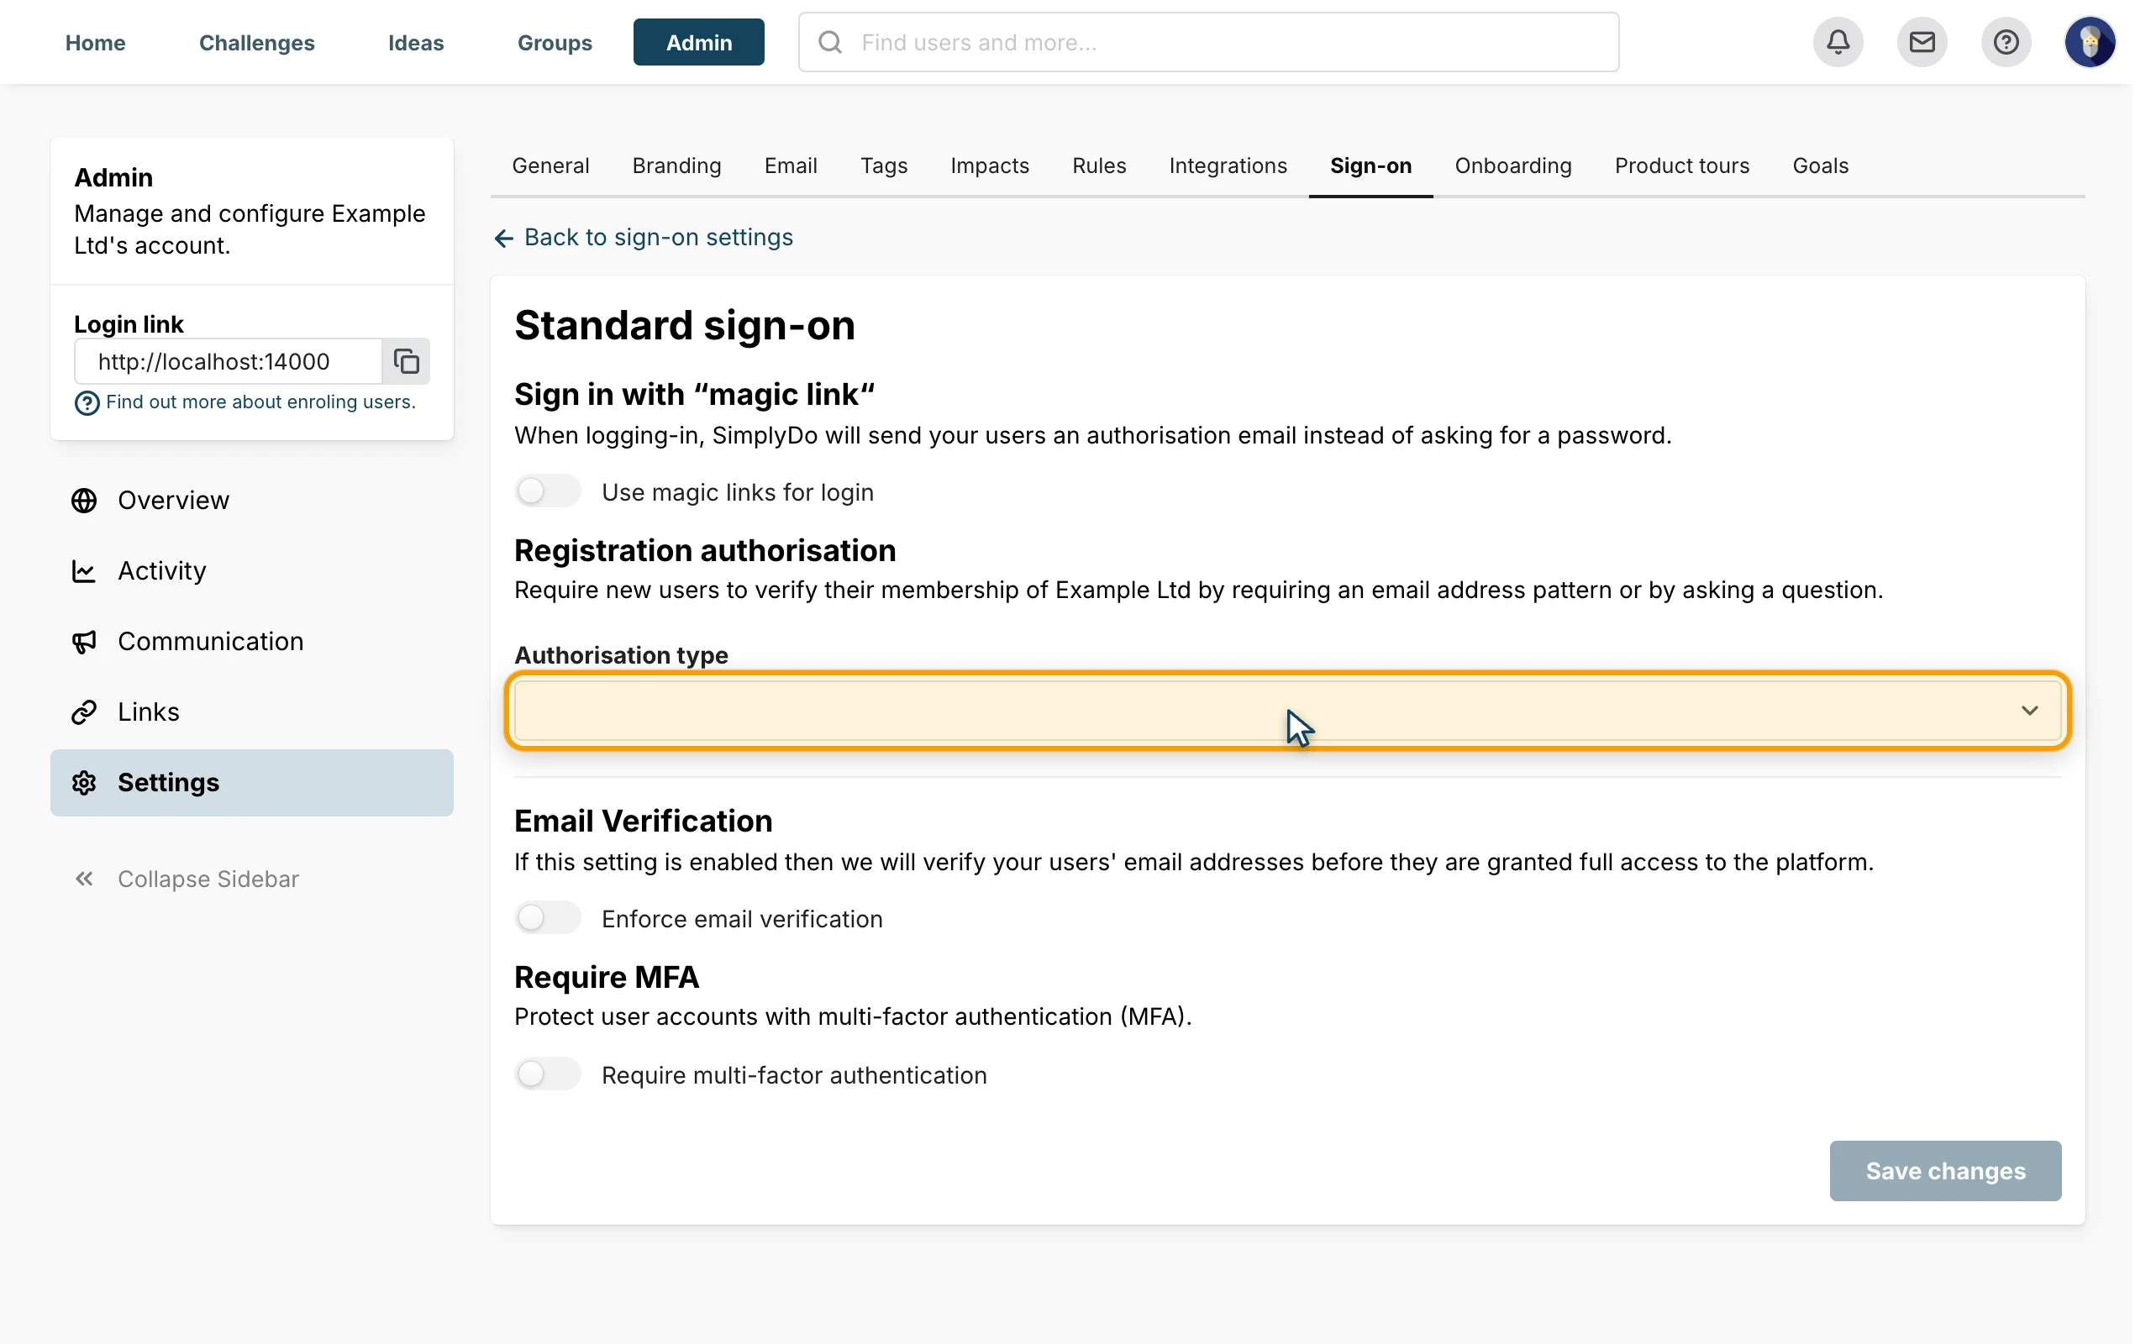Open the Impacts tab
2151x1344 pixels.
click(989, 165)
